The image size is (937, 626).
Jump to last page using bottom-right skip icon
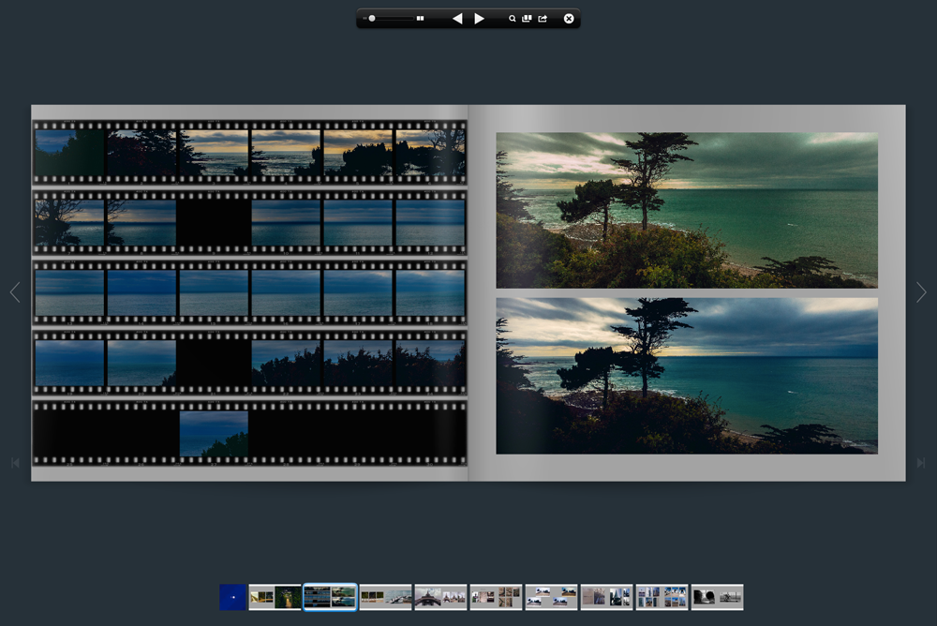coord(921,463)
